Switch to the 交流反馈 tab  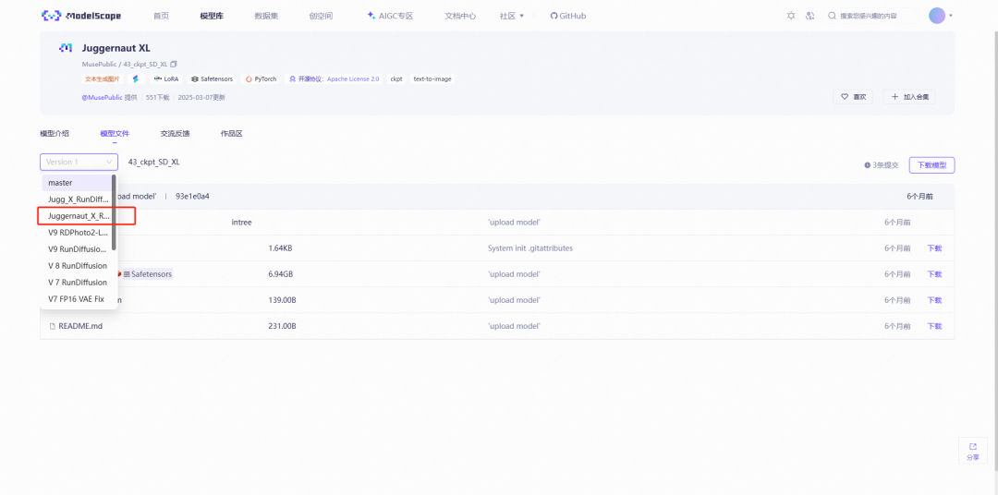pos(175,134)
